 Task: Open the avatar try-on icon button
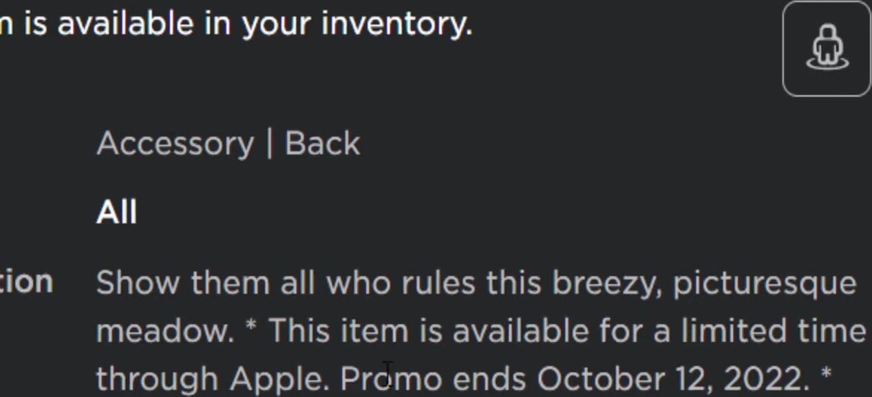(827, 48)
